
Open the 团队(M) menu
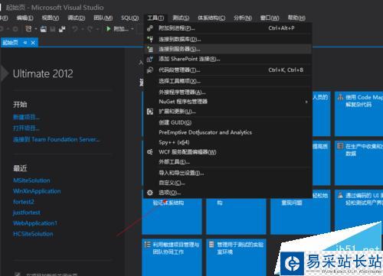(x=103, y=18)
